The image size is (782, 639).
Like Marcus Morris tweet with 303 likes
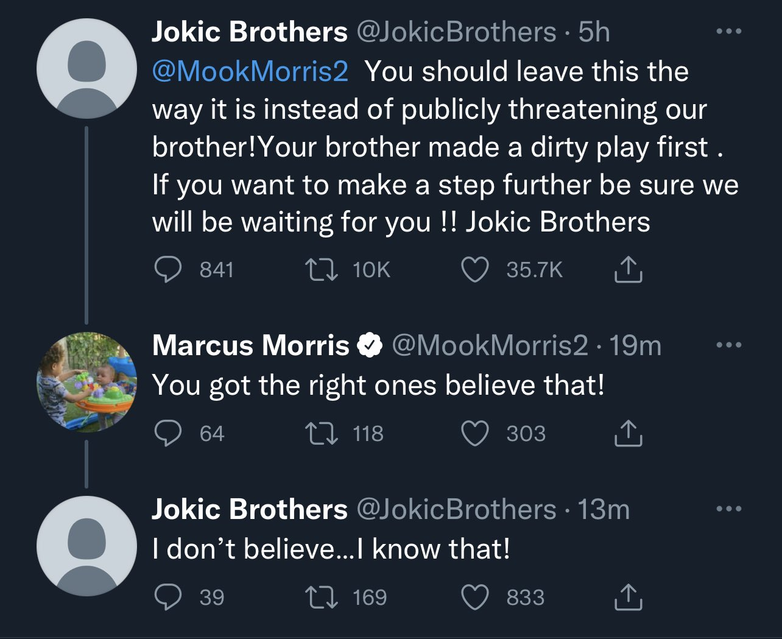coord(475,433)
